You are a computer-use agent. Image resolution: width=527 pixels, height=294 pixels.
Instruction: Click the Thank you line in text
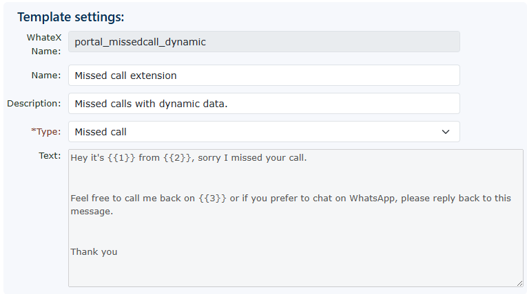(94, 252)
